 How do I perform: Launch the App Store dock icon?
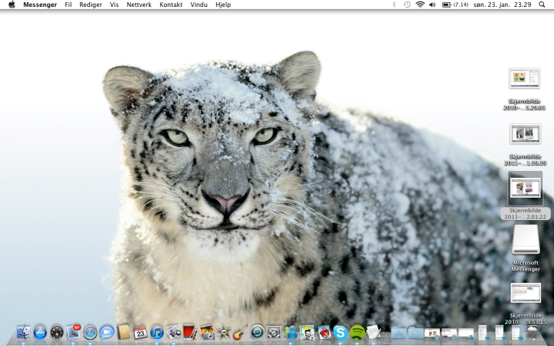click(40, 333)
